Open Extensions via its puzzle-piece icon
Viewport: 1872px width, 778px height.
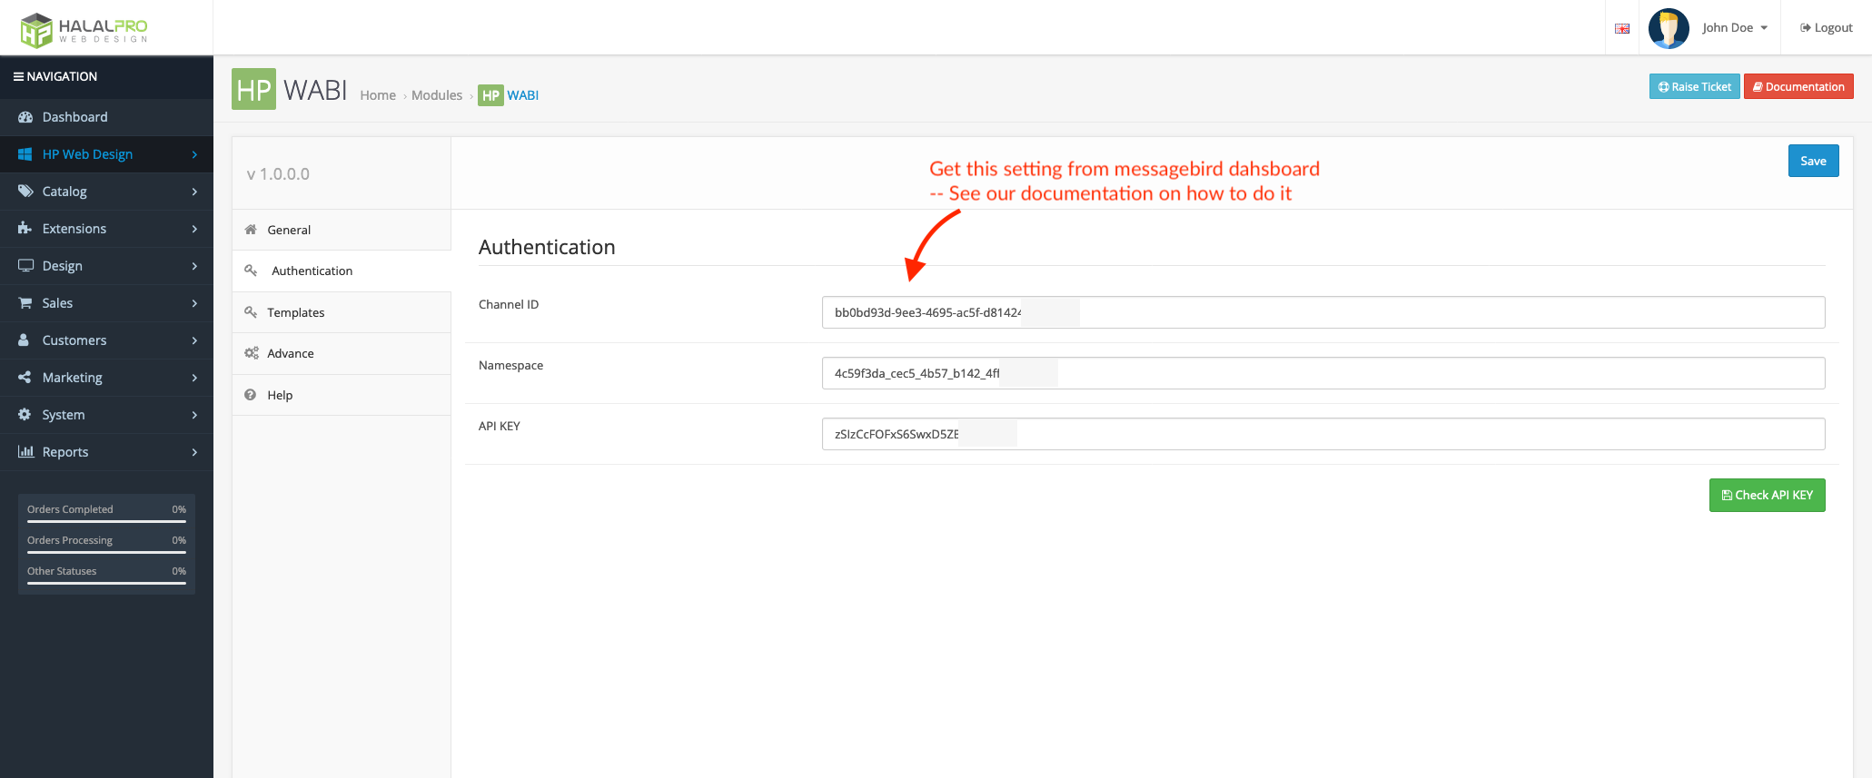(x=25, y=229)
